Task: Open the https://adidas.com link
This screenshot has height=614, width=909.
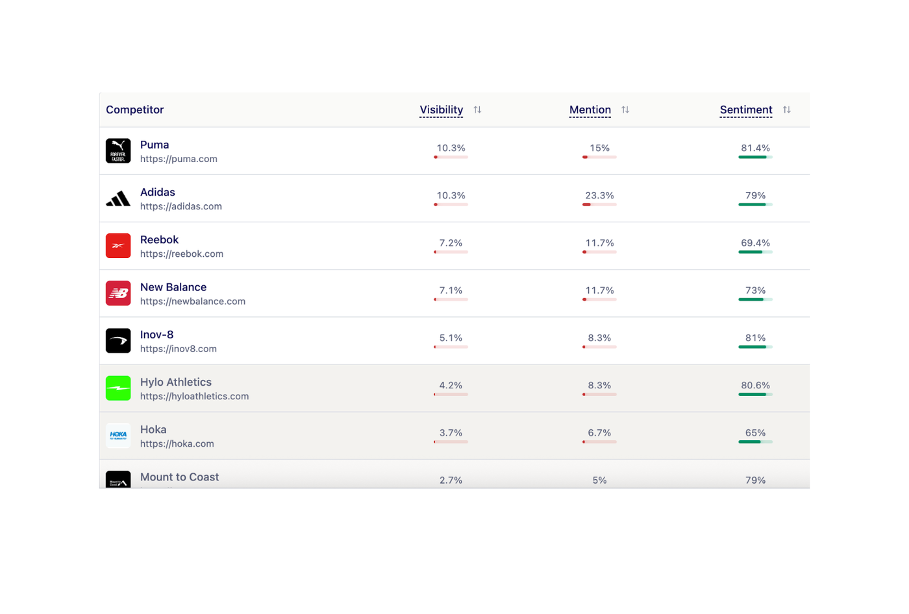Action: (181, 206)
